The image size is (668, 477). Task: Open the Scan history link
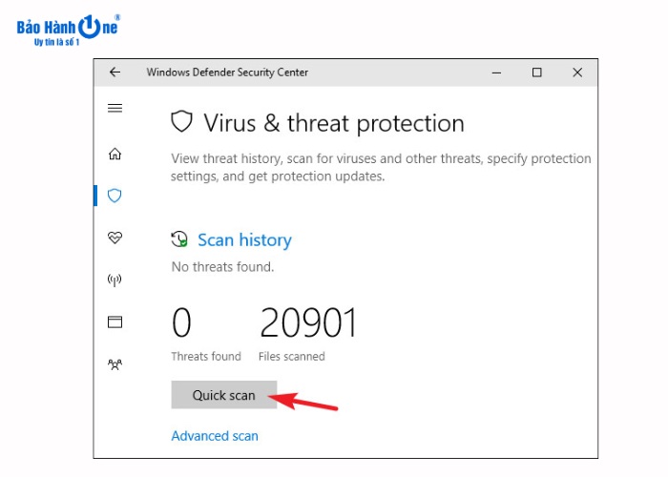(x=244, y=239)
